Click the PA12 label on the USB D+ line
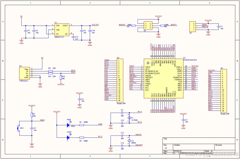240x159 pixels. point(73,72)
